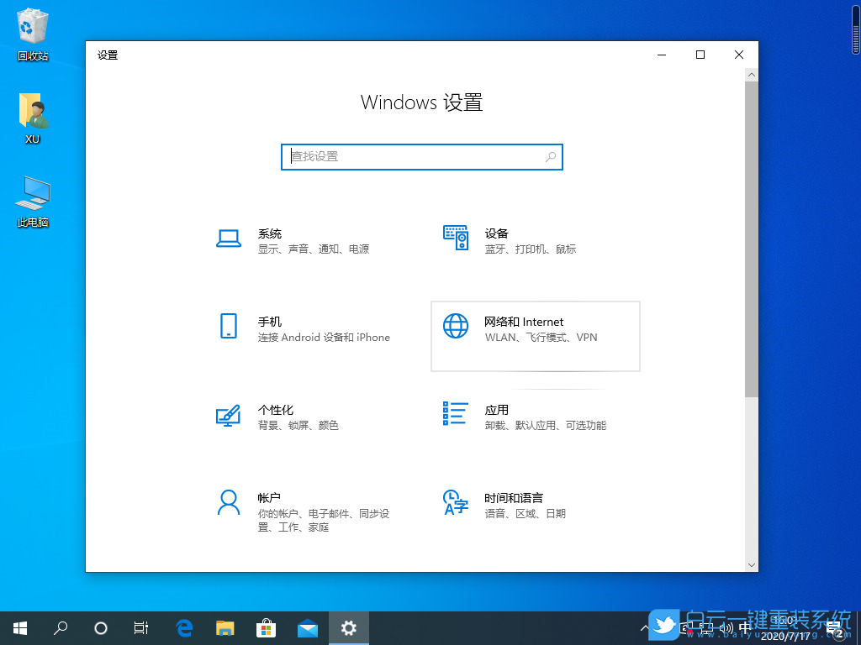
Task: Open Task View from the taskbar
Action: [140, 627]
